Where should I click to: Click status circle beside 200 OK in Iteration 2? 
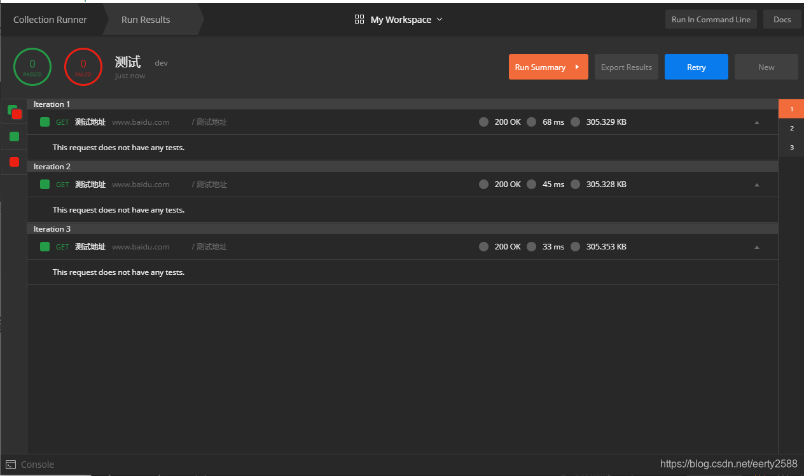click(x=484, y=185)
